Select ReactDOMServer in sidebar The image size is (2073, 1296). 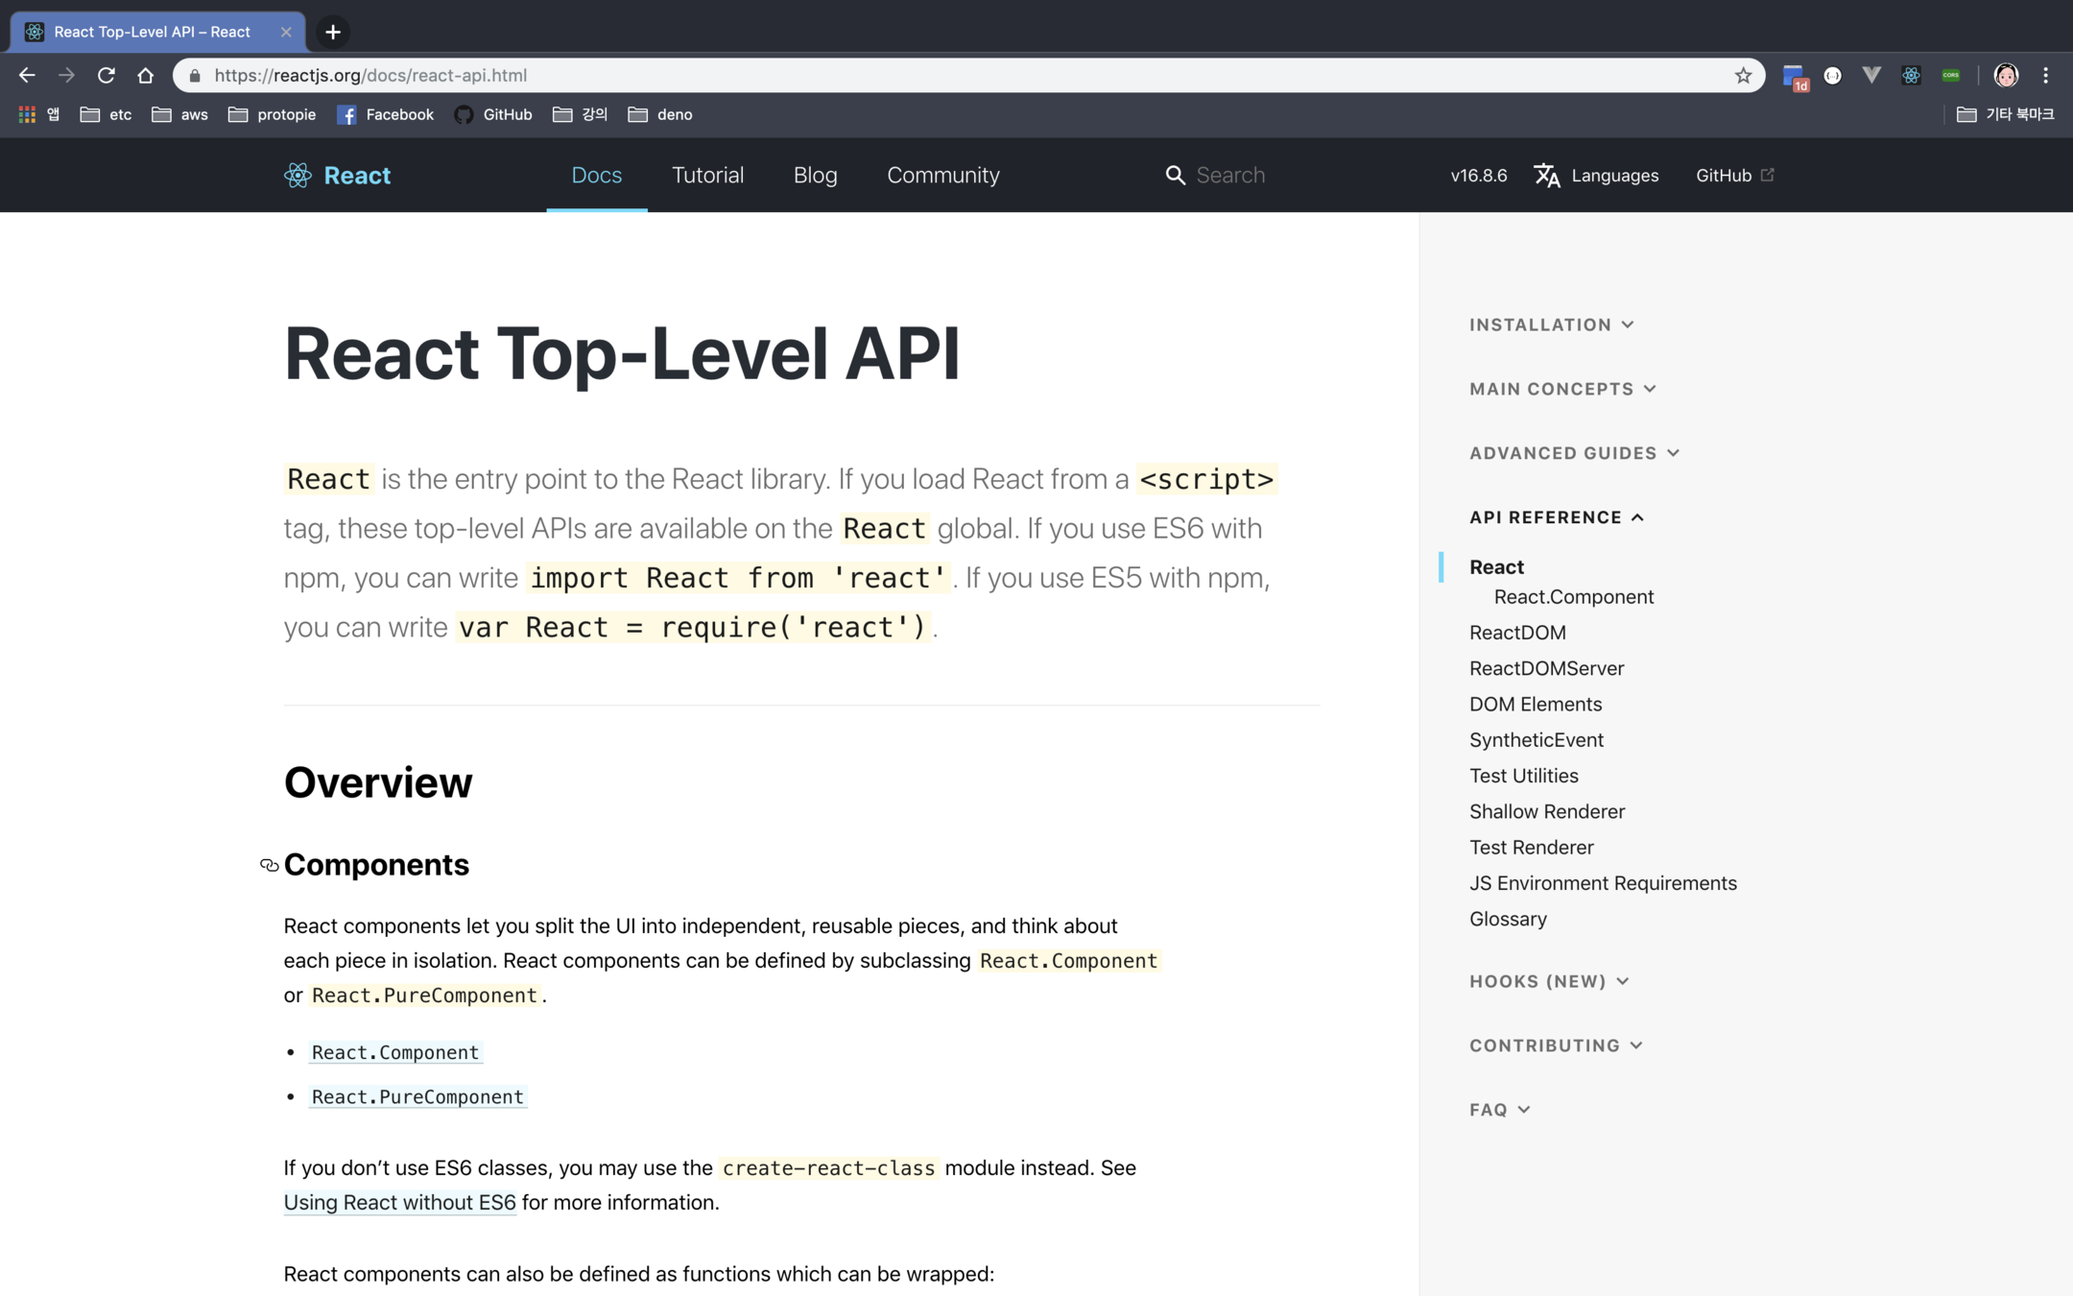tap(1546, 668)
